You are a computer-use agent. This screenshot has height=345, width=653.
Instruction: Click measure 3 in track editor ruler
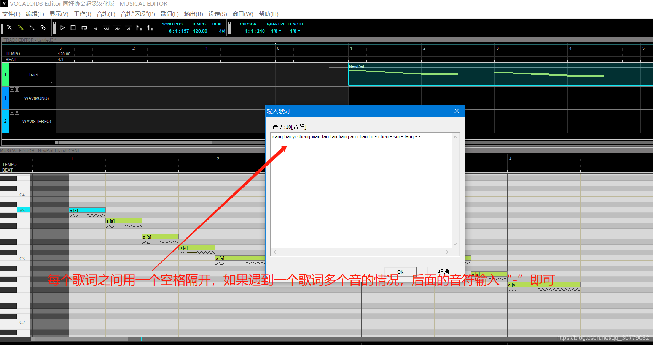(497, 48)
